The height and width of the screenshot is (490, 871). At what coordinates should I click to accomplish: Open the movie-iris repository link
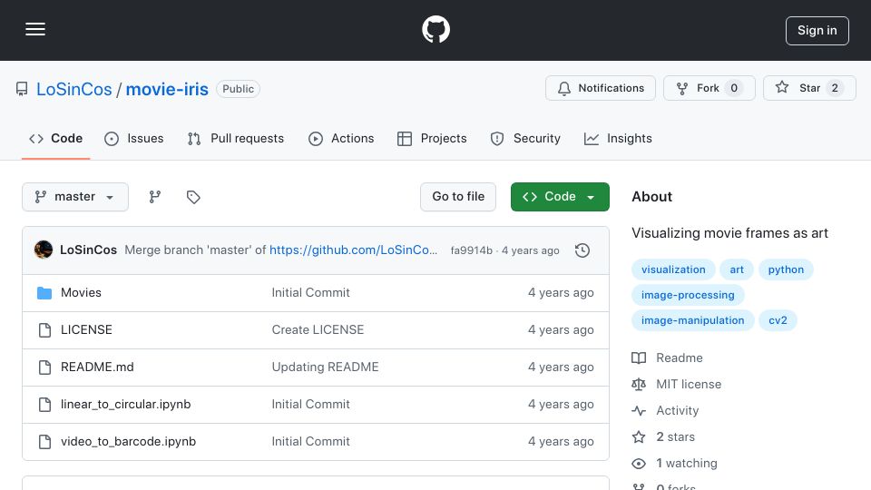pyautogui.click(x=167, y=89)
